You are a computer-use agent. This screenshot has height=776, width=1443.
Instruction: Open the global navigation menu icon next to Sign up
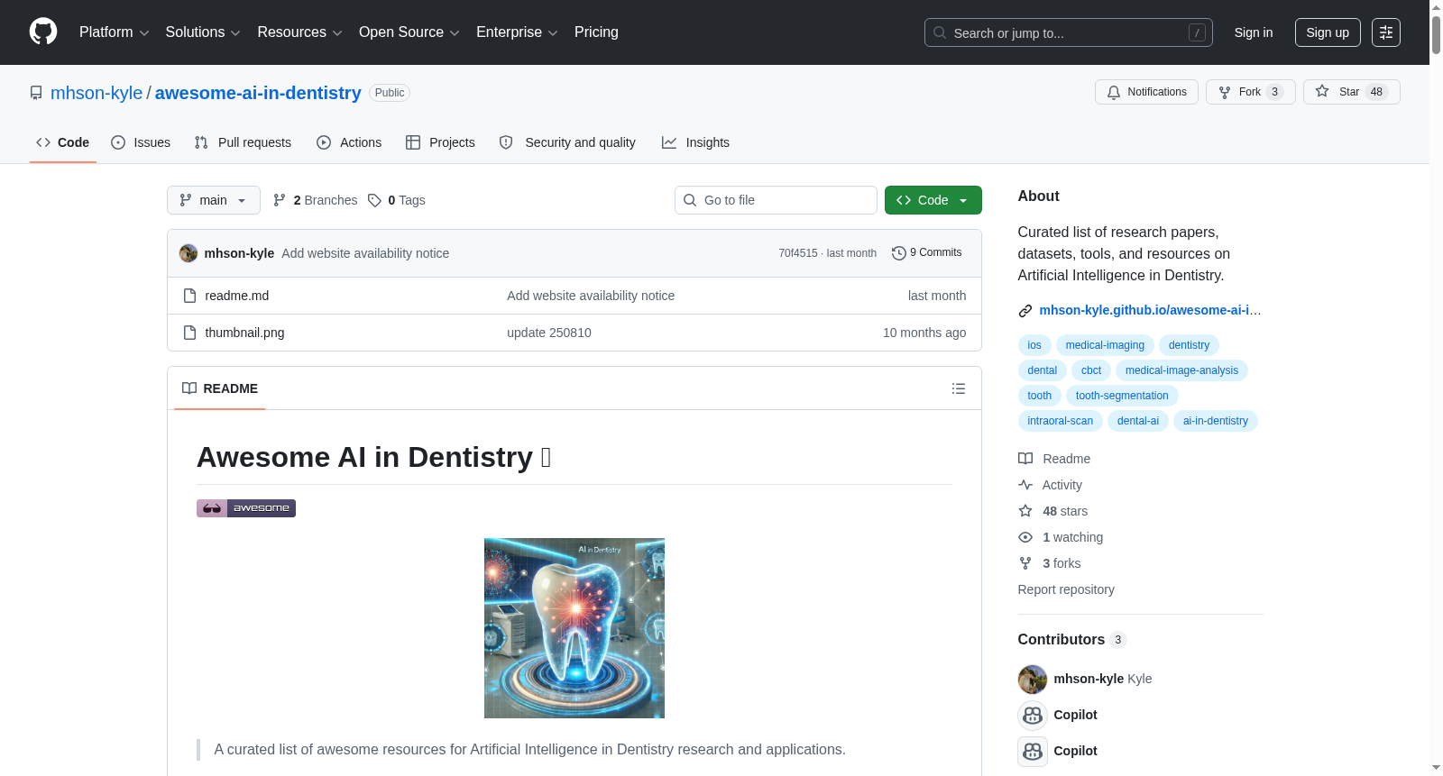[x=1386, y=32]
